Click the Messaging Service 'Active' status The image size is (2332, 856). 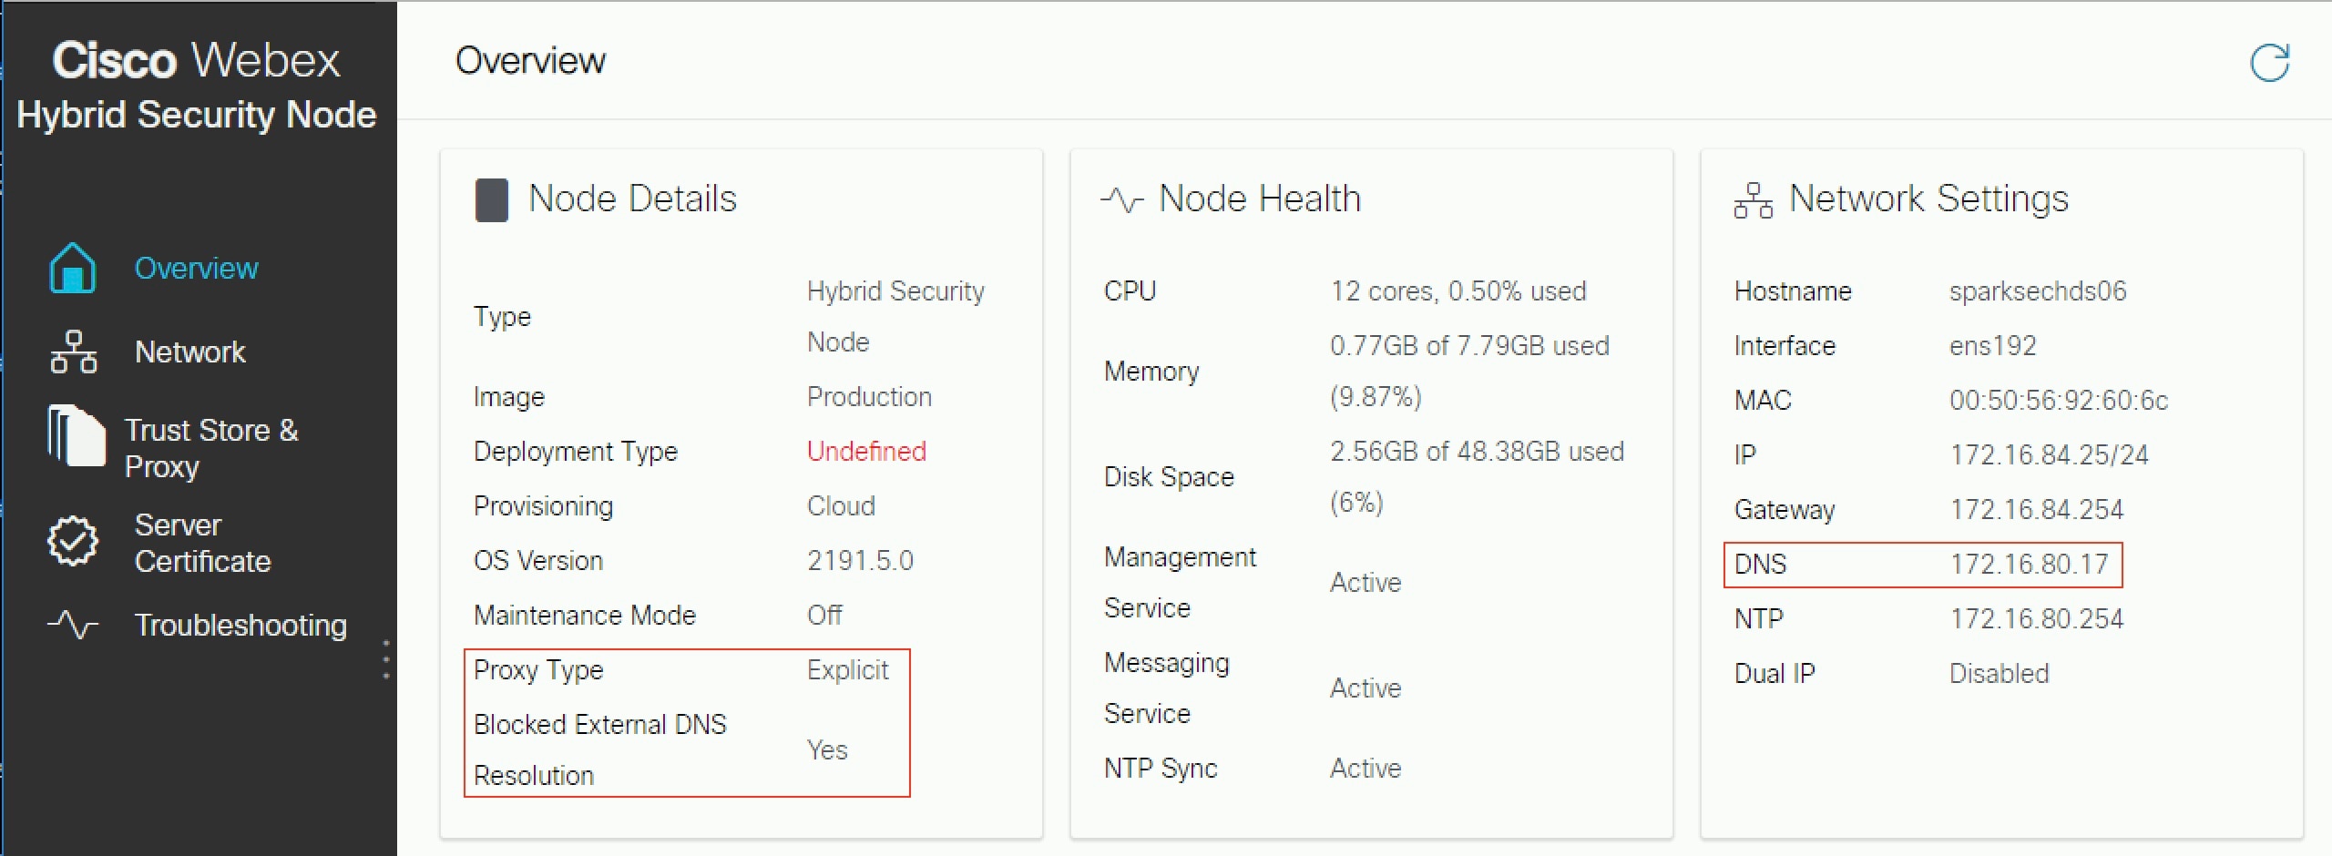pyautogui.click(x=1365, y=688)
